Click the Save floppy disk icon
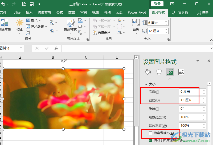The height and width of the screenshot is (145, 213). [32, 4]
